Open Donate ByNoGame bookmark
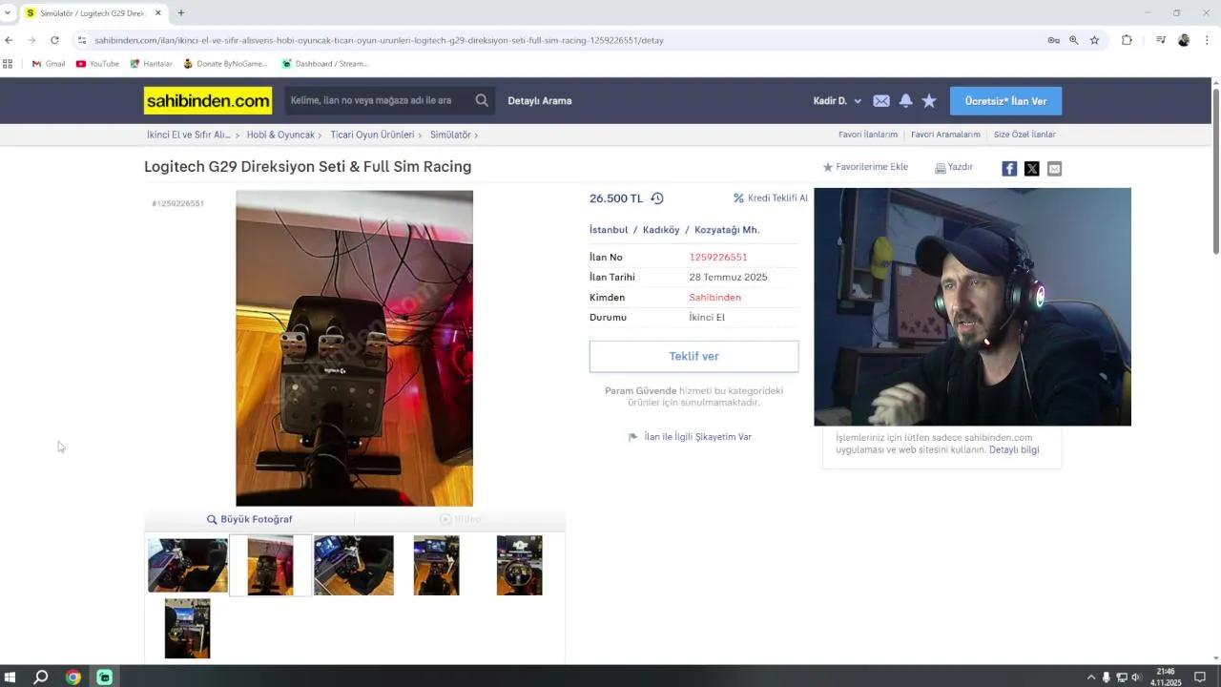 pyautogui.click(x=225, y=64)
